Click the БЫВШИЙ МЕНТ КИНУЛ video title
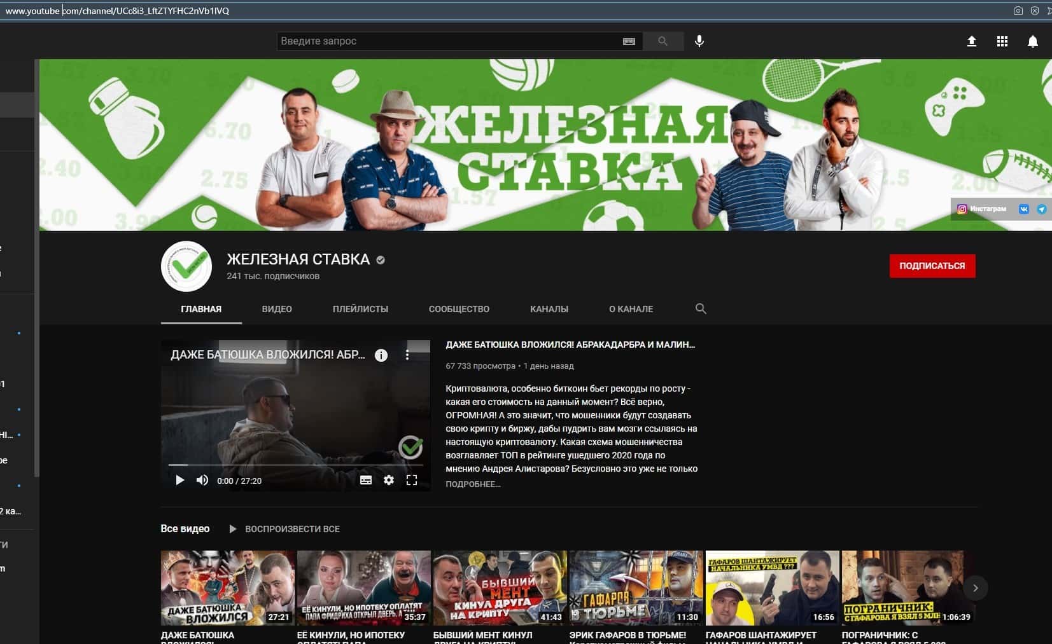The width and height of the screenshot is (1052, 644). [x=482, y=638]
